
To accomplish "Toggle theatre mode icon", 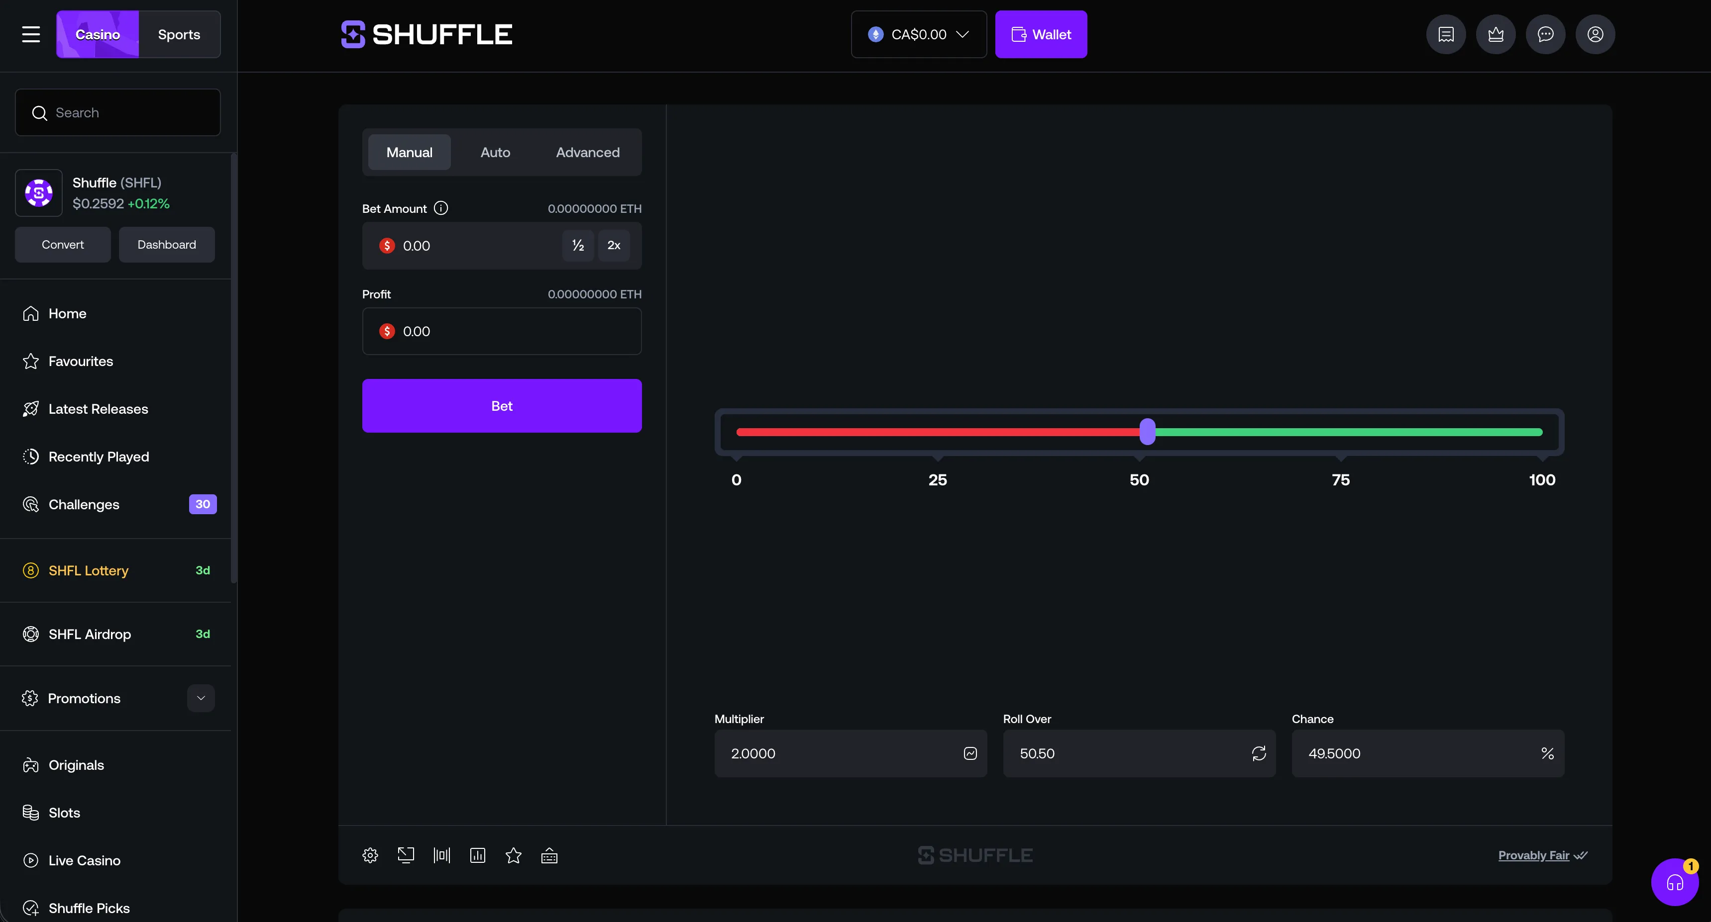I will [x=406, y=855].
